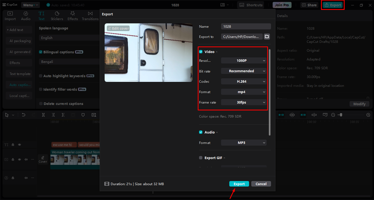Toggle the Bilingual captions checkbox
374x200 pixels.
[x=41, y=52]
